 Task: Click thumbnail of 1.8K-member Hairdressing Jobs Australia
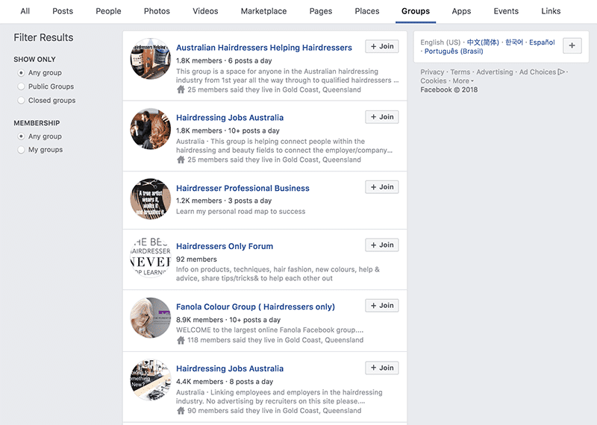tap(151, 128)
